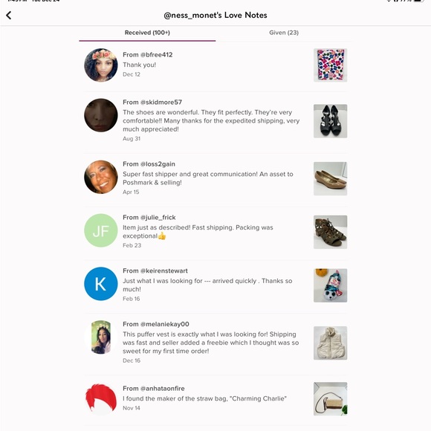Screen dimensions: 431x431
Task: Select the Received (100+) tab
Action: tap(147, 33)
